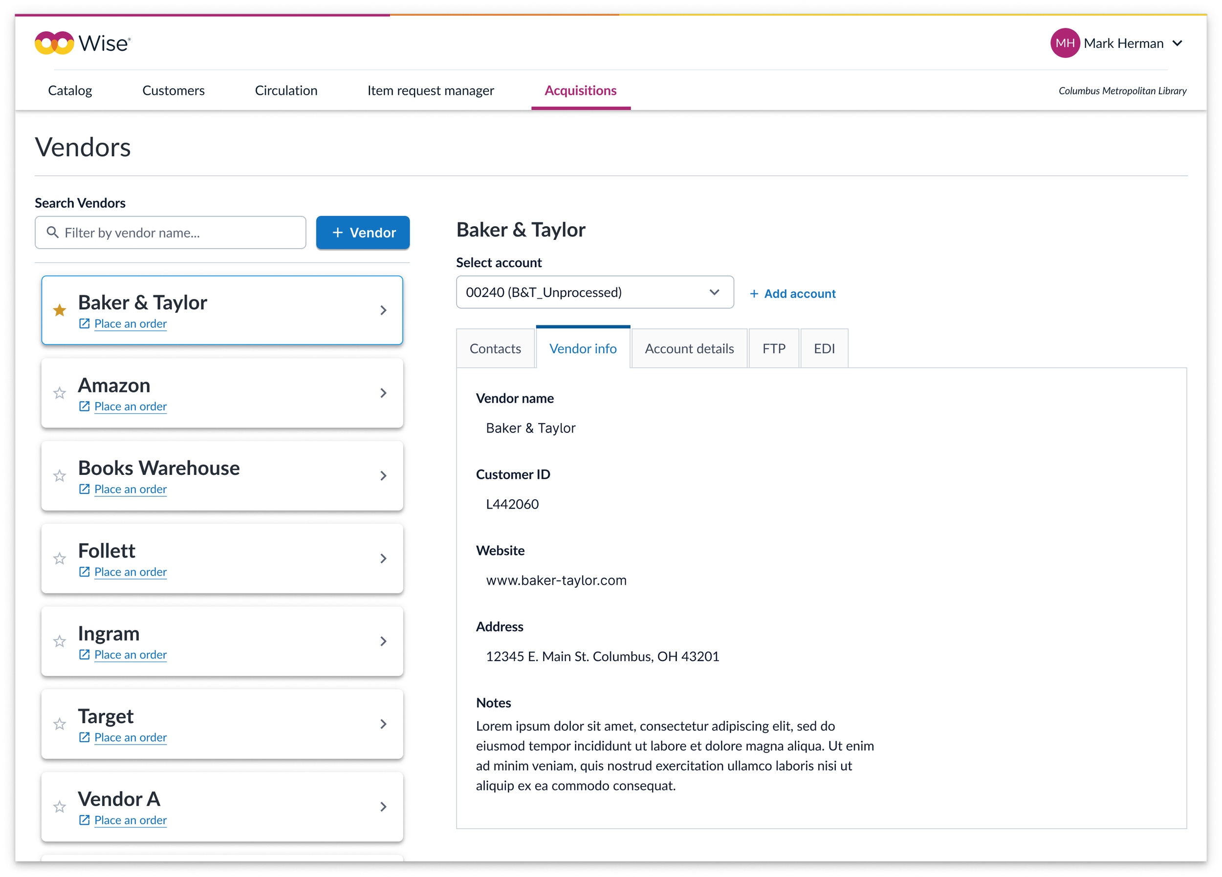Open the Catalog menu

coord(70,90)
